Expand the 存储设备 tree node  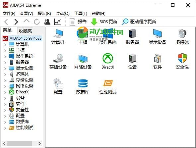(x=5, y=80)
